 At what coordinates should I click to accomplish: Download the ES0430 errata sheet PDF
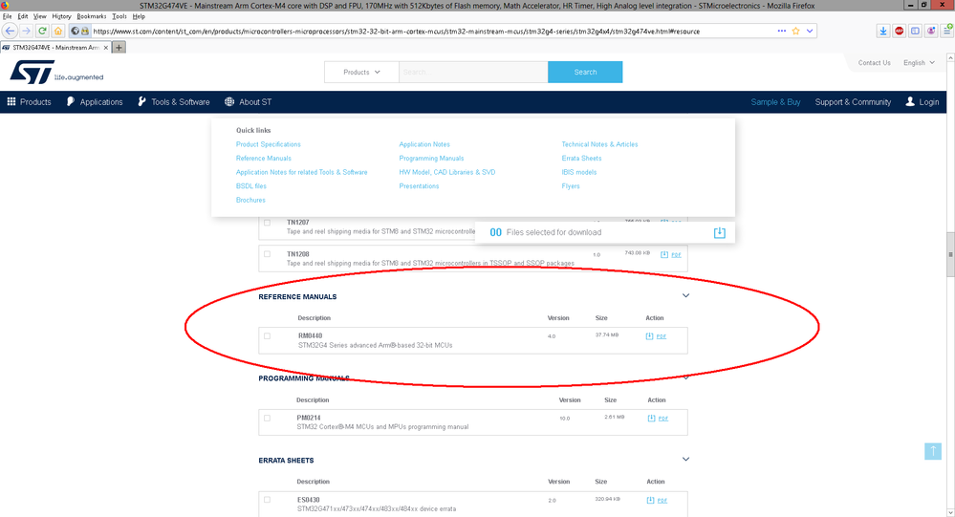click(x=657, y=500)
